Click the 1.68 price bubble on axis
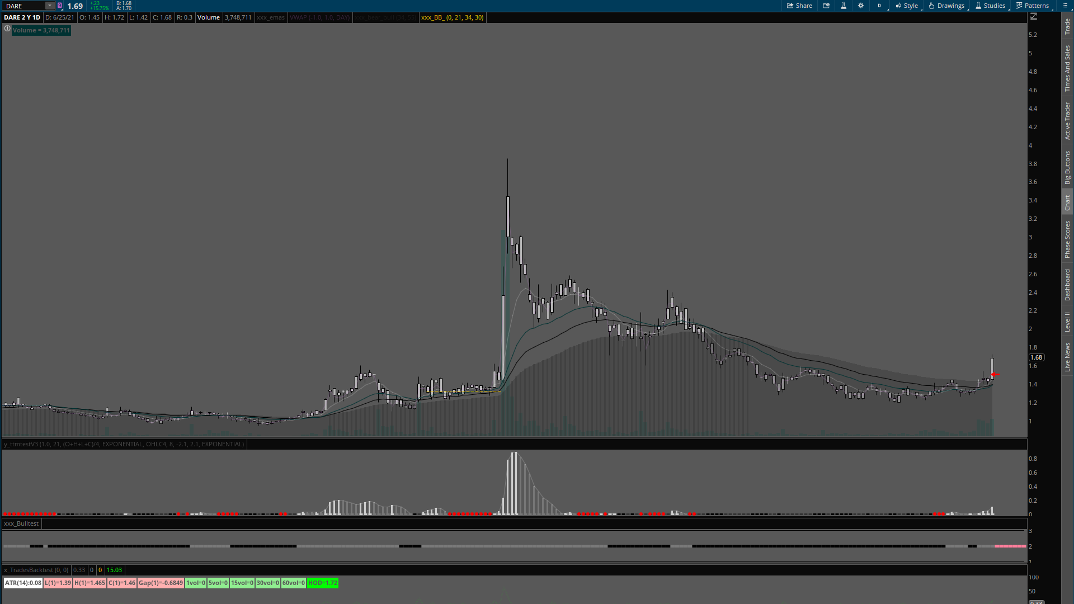The width and height of the screenshot is (1074, 604). tap(1036, 357)
